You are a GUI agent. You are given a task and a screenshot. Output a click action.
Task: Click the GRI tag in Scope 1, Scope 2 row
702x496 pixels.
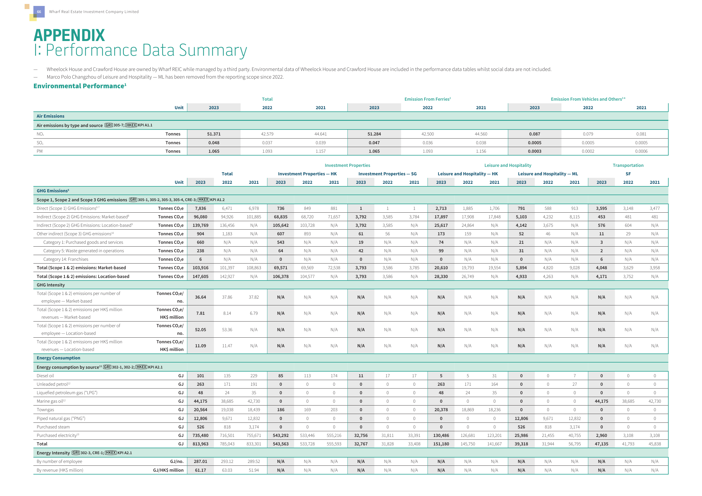[133, 200]
